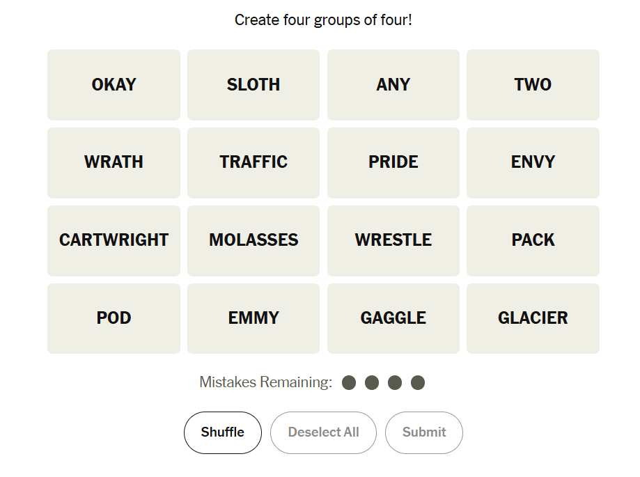The height and width of the screenshot is (477, 640).
Task: Click the TRAFFIC word tile
Action: (x=253, y=162)
